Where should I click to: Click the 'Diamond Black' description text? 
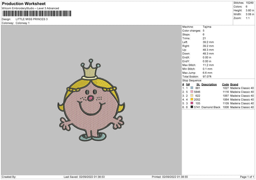[211, 107]
